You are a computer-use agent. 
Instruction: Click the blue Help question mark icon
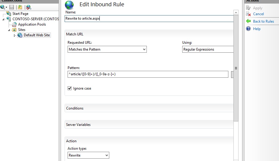pyautogui.click(x=248, y=29)
